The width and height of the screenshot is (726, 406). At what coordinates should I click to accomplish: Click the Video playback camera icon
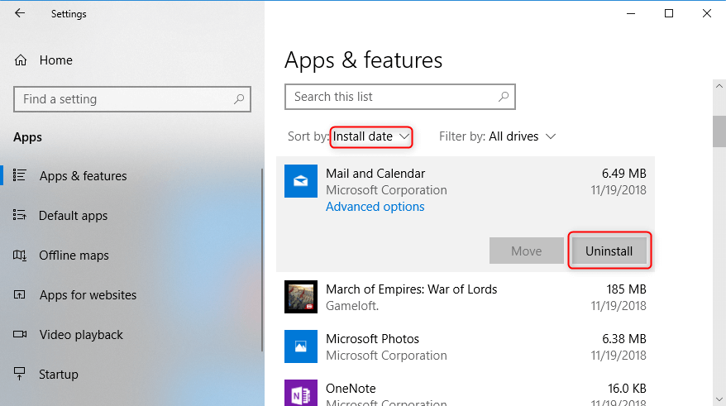tap(20, 334)
